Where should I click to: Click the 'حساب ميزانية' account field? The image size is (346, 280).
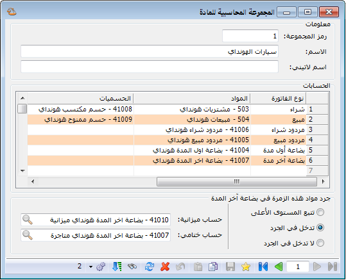96,220
